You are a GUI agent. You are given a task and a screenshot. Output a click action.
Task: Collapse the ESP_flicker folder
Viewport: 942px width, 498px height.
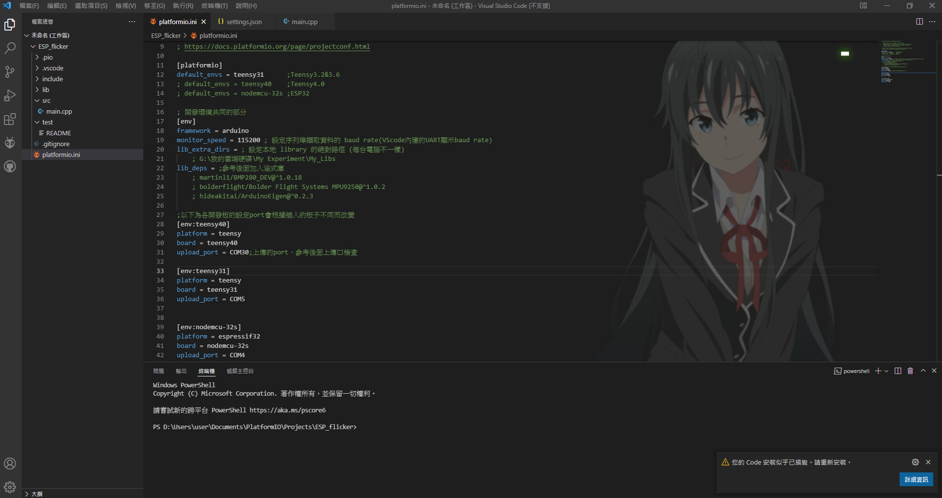pos(82,46)
